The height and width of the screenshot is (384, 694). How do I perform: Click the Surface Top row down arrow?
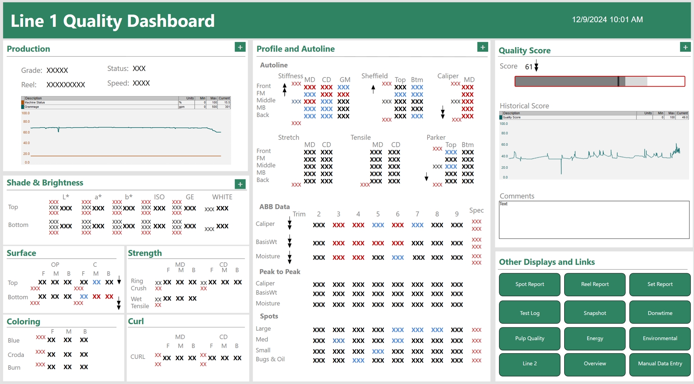[119, 280]
